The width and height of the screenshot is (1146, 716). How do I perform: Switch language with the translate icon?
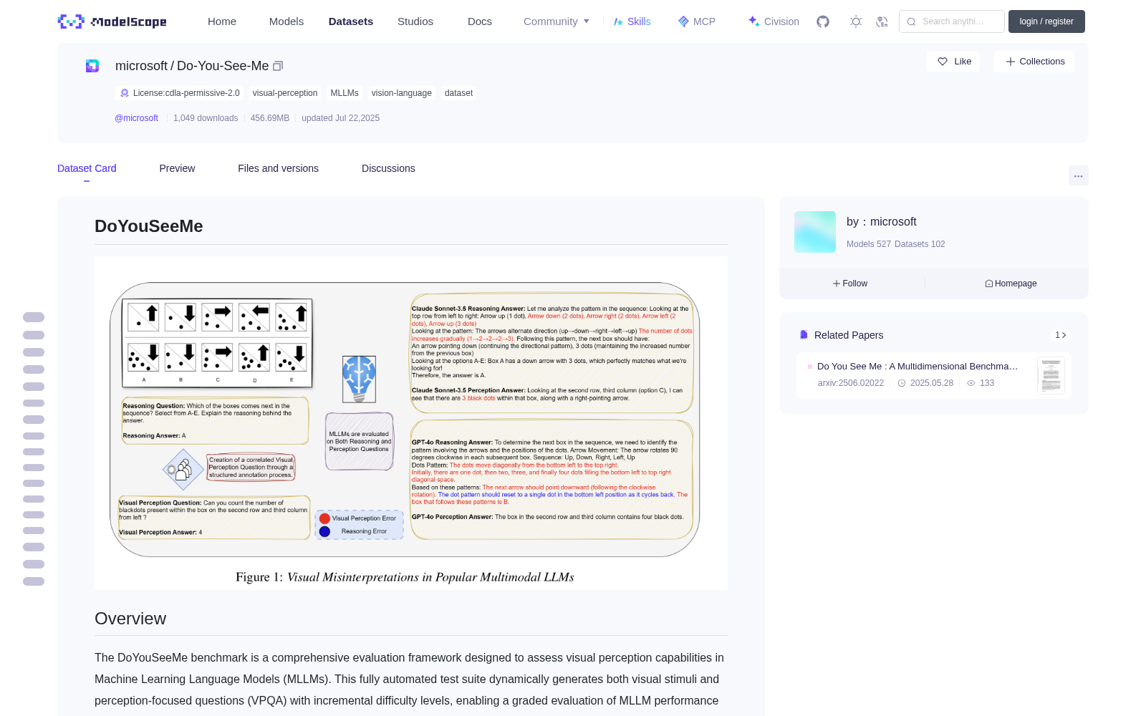[882, 21]
